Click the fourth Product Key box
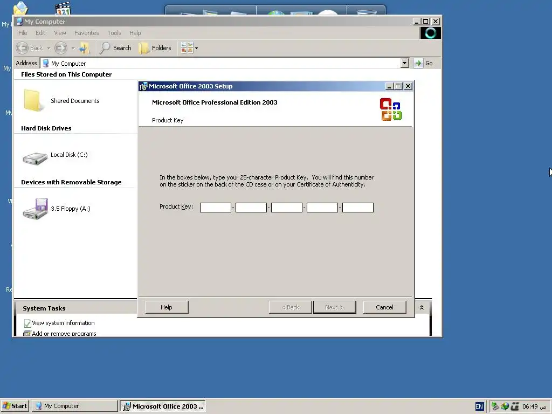This screenshot has width=552, height=414. [x=322, y=208]
